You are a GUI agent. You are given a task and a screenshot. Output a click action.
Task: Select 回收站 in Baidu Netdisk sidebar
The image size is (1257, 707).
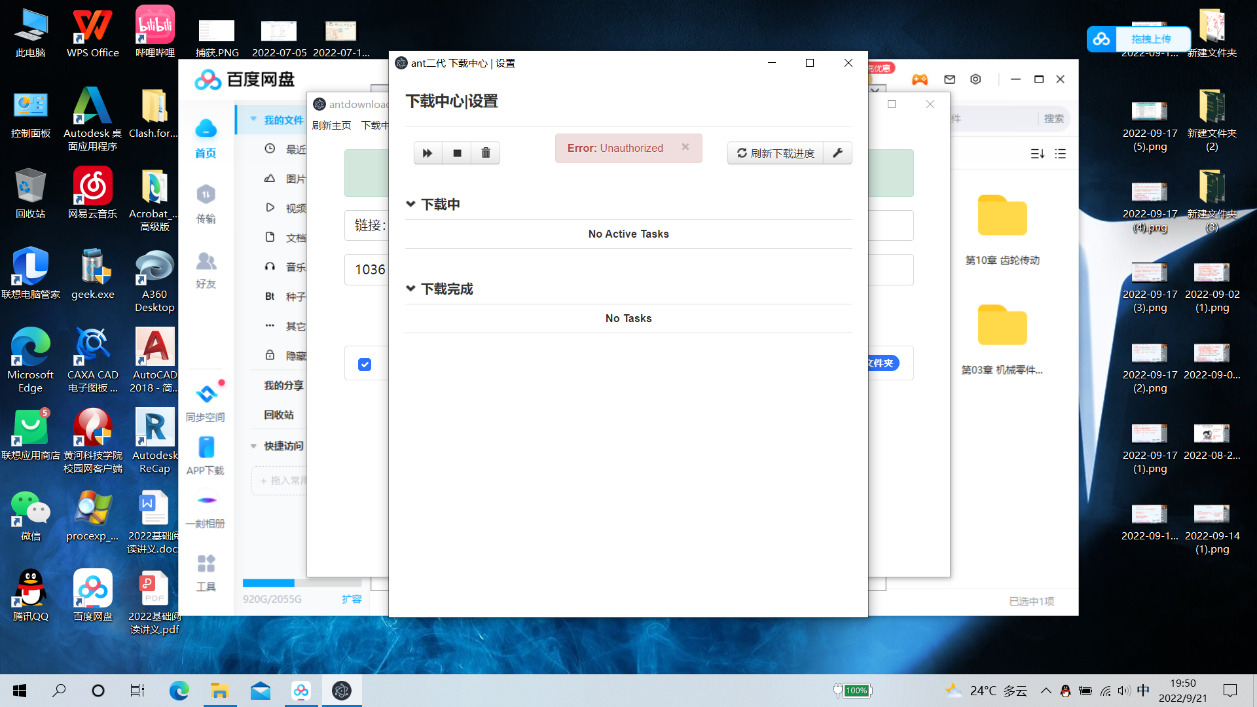point(279,414)
